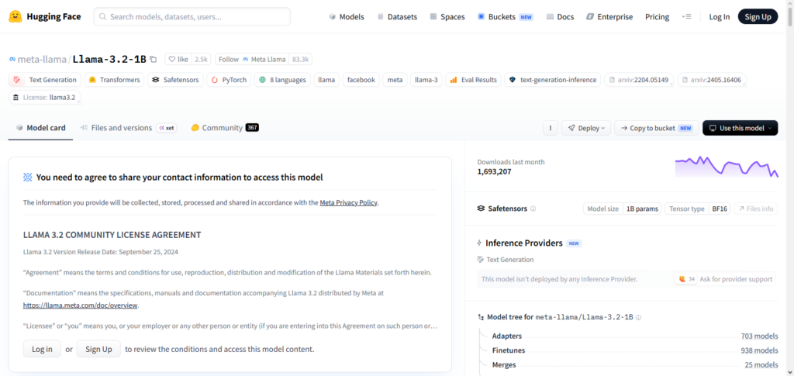This screenshot has width=794, height=376.
Task: Open the llama.meta.com doc overview link
Action: tap(80, 305)
